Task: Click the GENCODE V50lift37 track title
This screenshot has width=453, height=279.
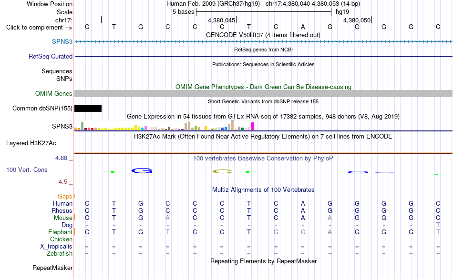Action: (263, 35)
